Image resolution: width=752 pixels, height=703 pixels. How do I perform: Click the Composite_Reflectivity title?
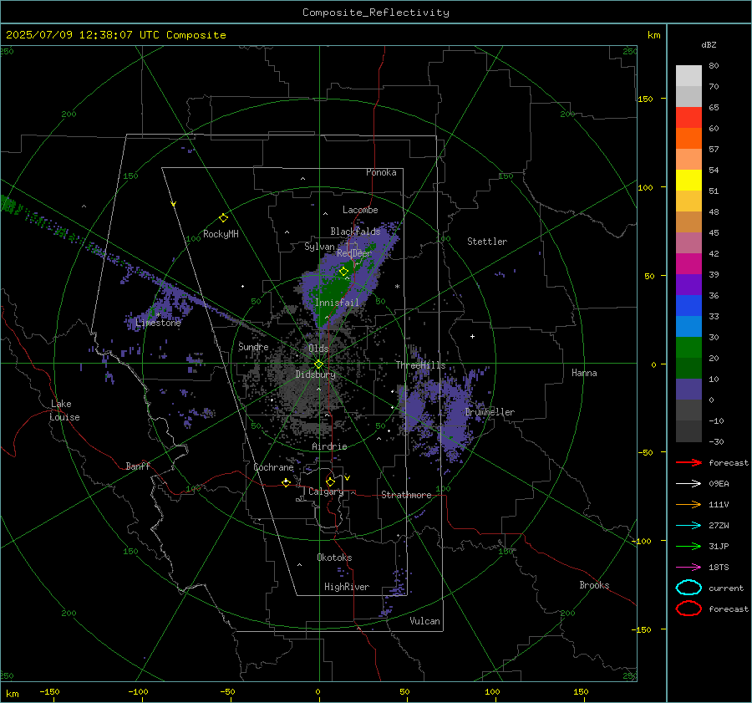coord(376,13)
